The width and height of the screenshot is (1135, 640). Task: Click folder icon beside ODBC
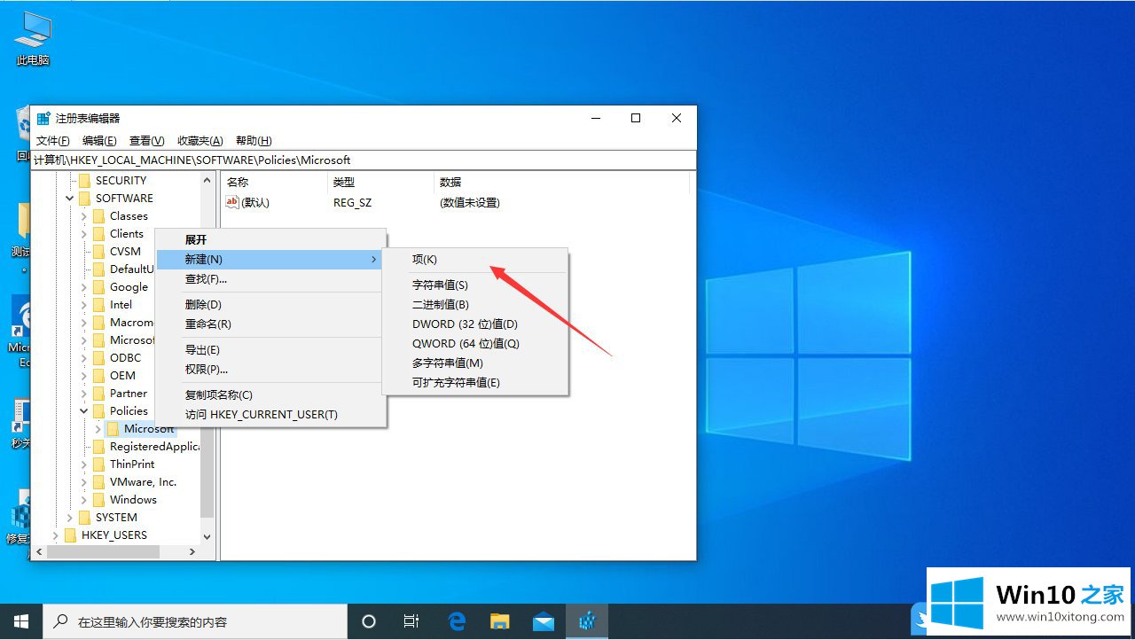coord(99,357)
